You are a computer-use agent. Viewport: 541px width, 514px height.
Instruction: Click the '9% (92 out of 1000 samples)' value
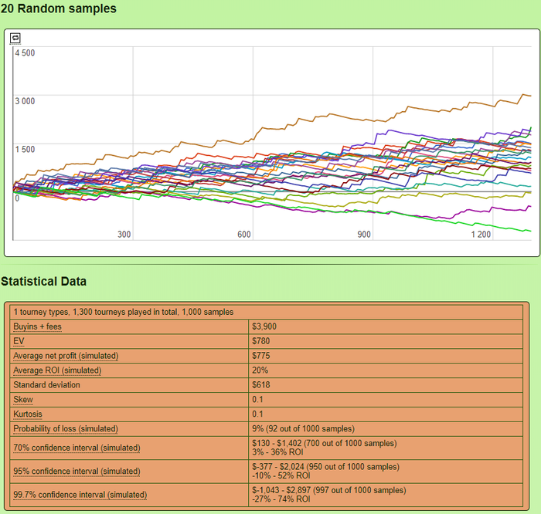[x=303, y=428]
